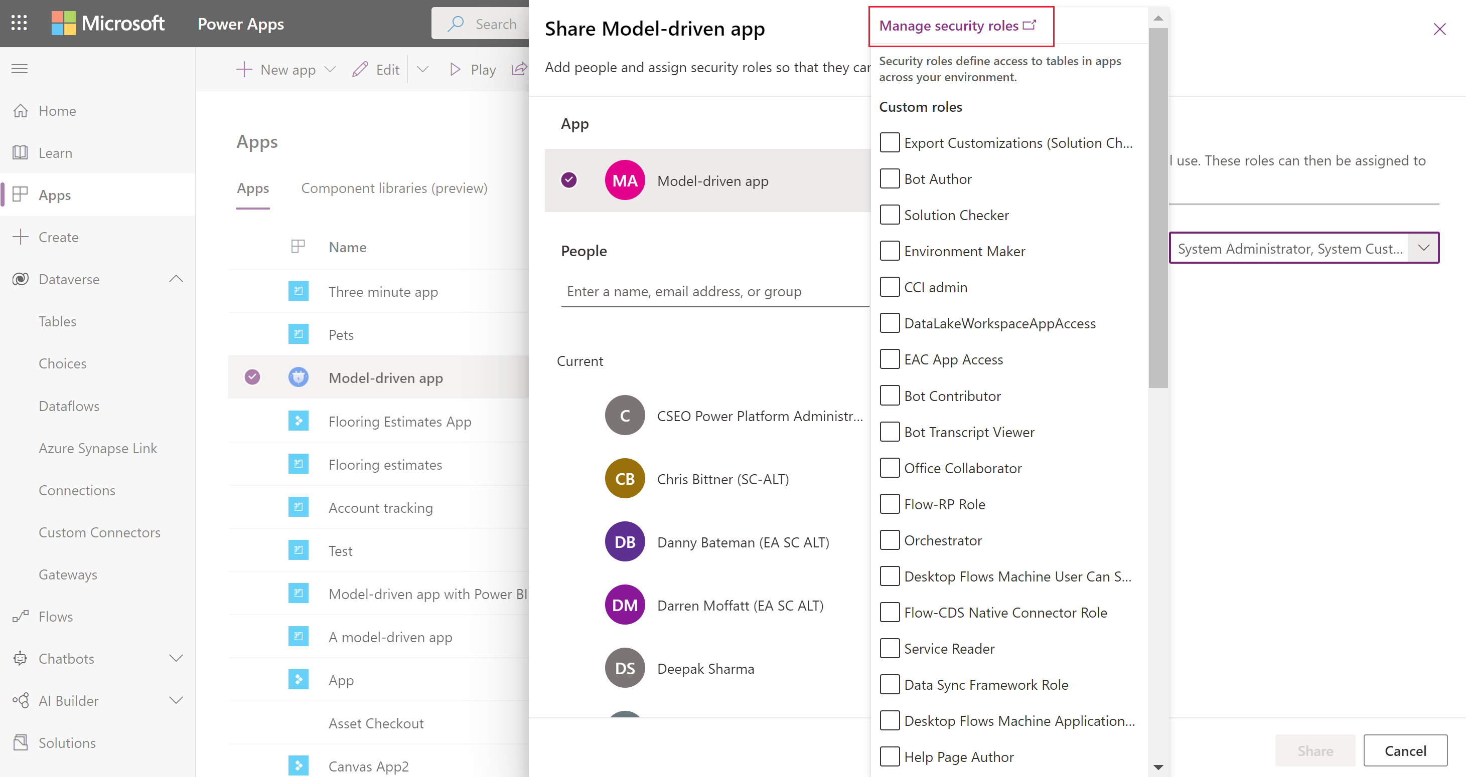Screen dimensions: 1466x777
Task: Click the Flooring Estimates App canvas icon
Action: point(298,421)
